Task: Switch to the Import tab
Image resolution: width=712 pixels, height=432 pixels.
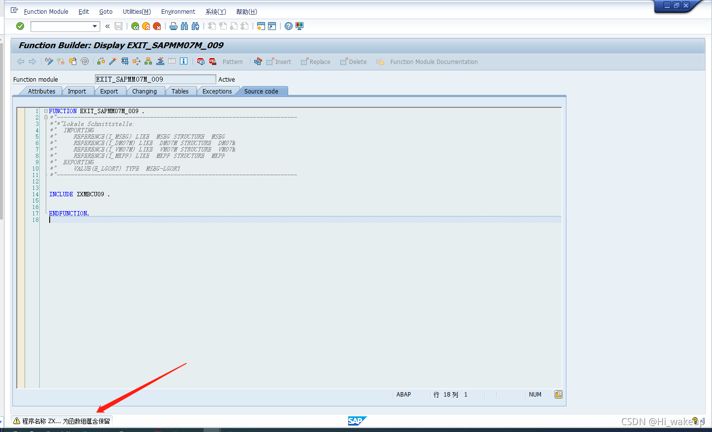Action: 77,91
